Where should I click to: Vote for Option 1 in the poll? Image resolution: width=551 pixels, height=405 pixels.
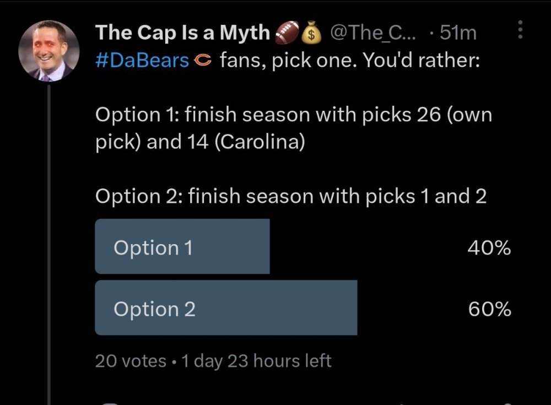tap(182, 247)
